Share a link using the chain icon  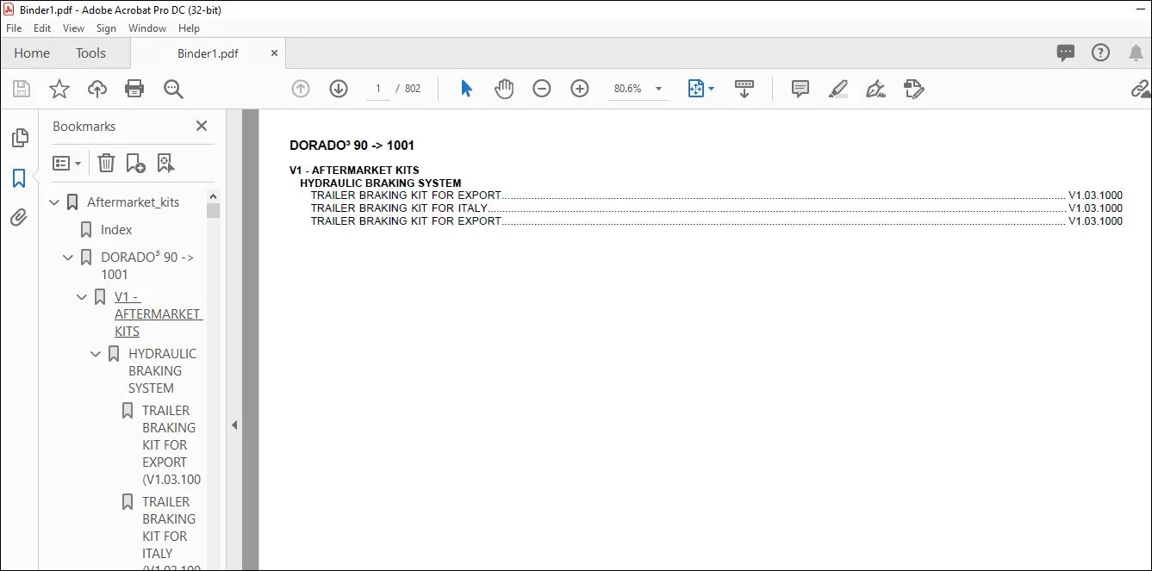tap(1141, 89)
